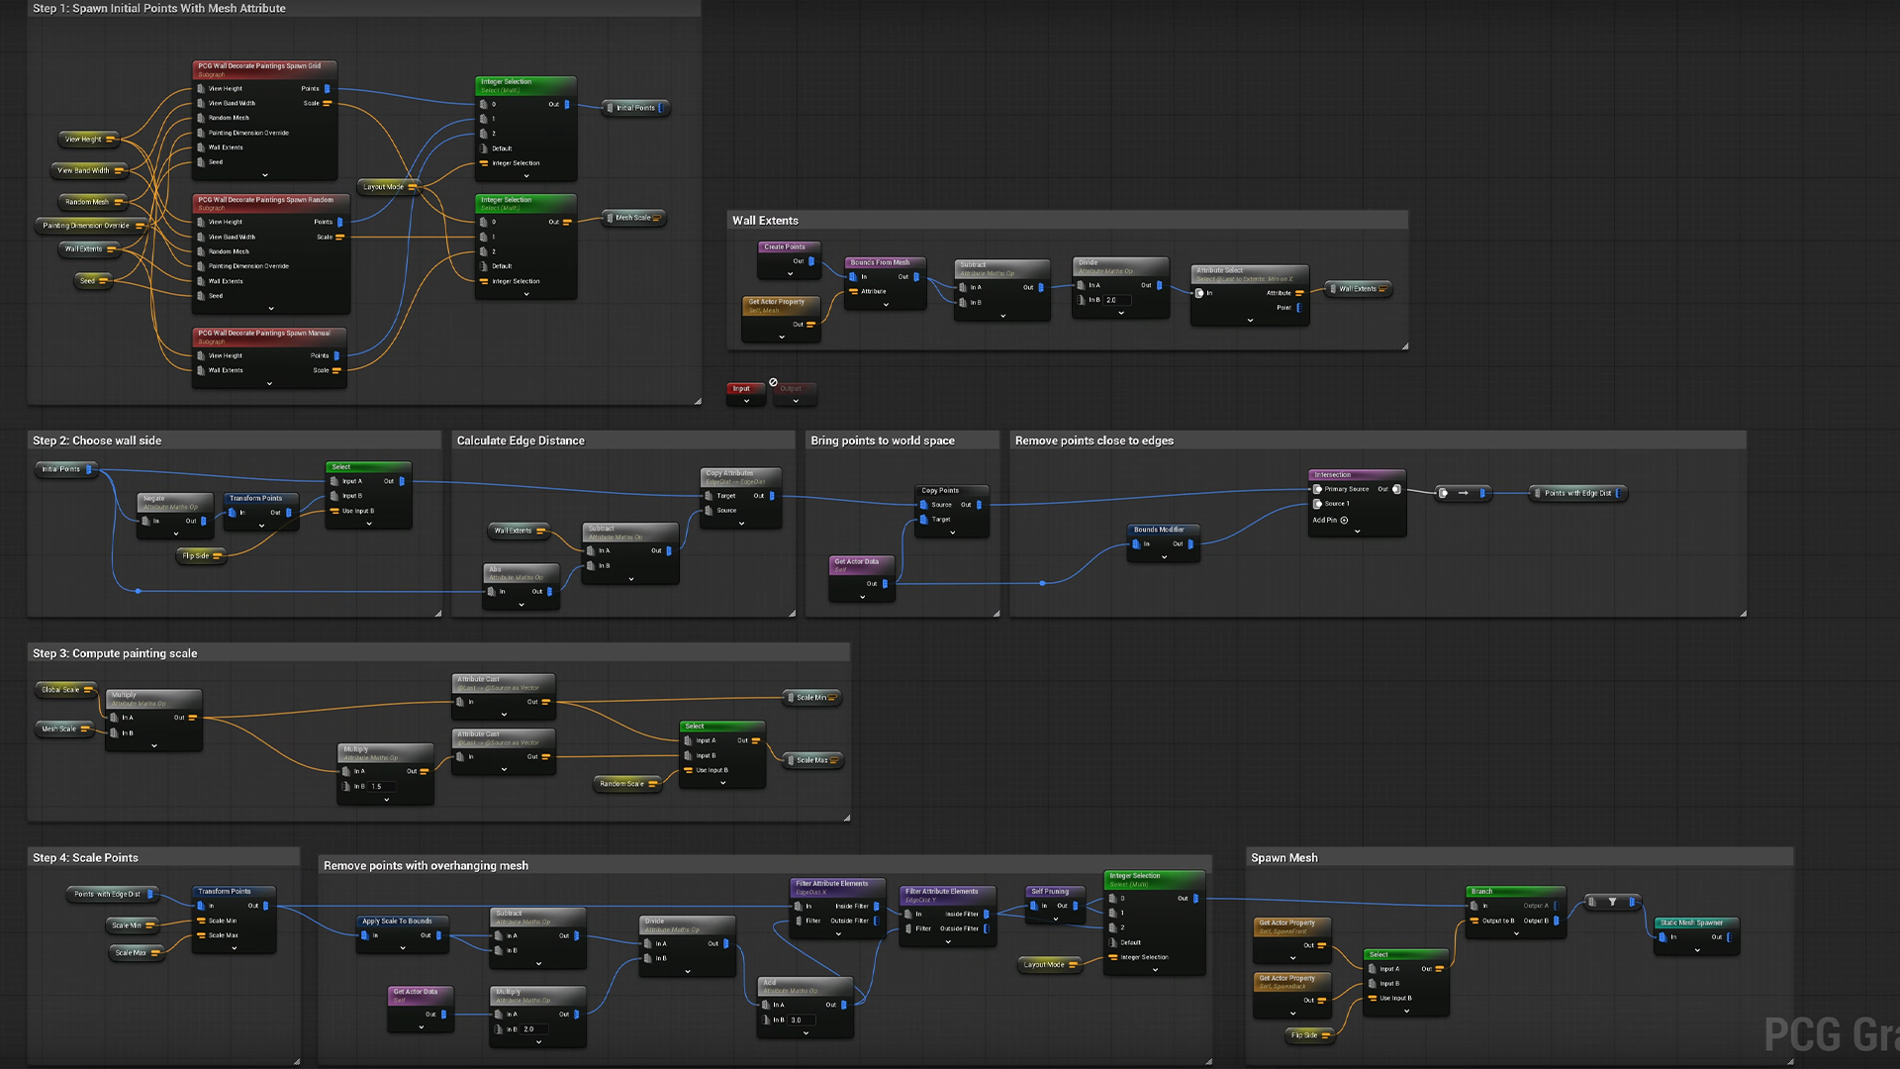Click the In pin on the Static Mesh Spawner

point(1663,938)
